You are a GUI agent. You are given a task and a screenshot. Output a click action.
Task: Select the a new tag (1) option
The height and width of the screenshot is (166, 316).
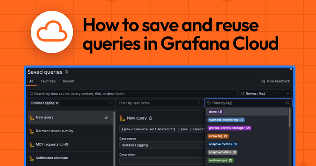[218, 136]
